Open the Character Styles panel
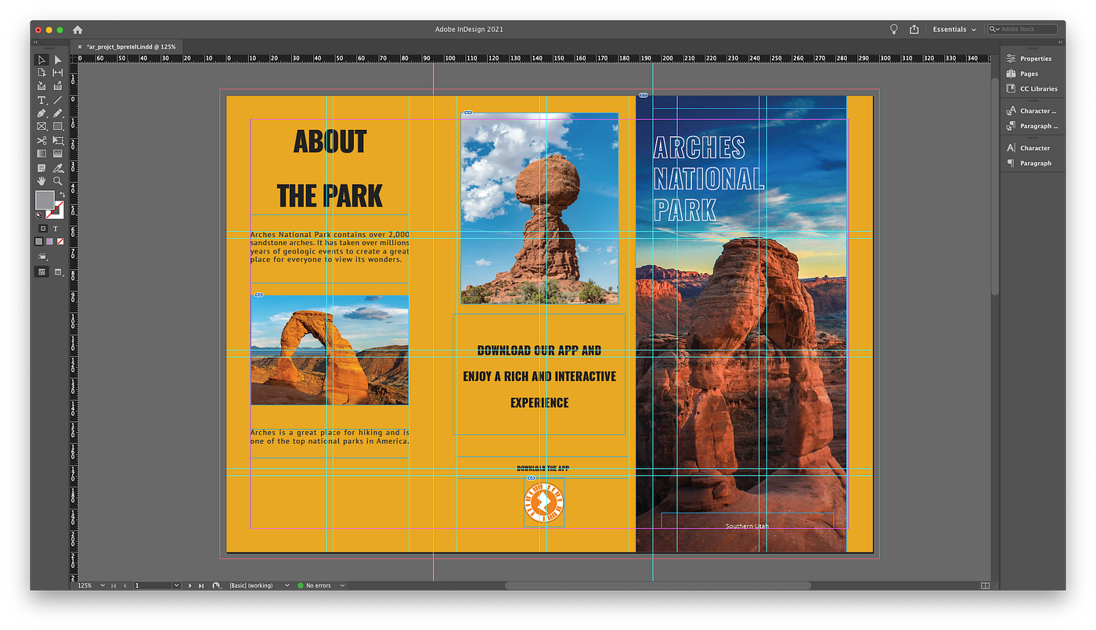 1032,111
